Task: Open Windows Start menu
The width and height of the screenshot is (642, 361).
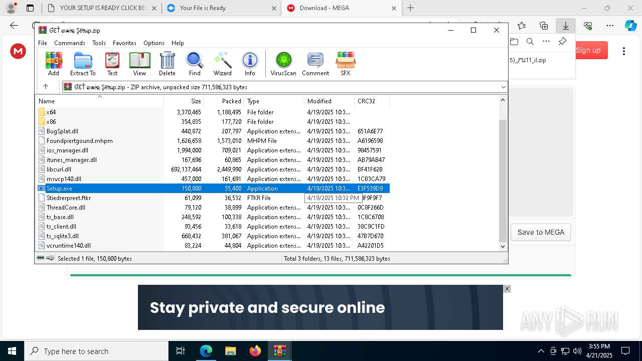Action: 12,351
